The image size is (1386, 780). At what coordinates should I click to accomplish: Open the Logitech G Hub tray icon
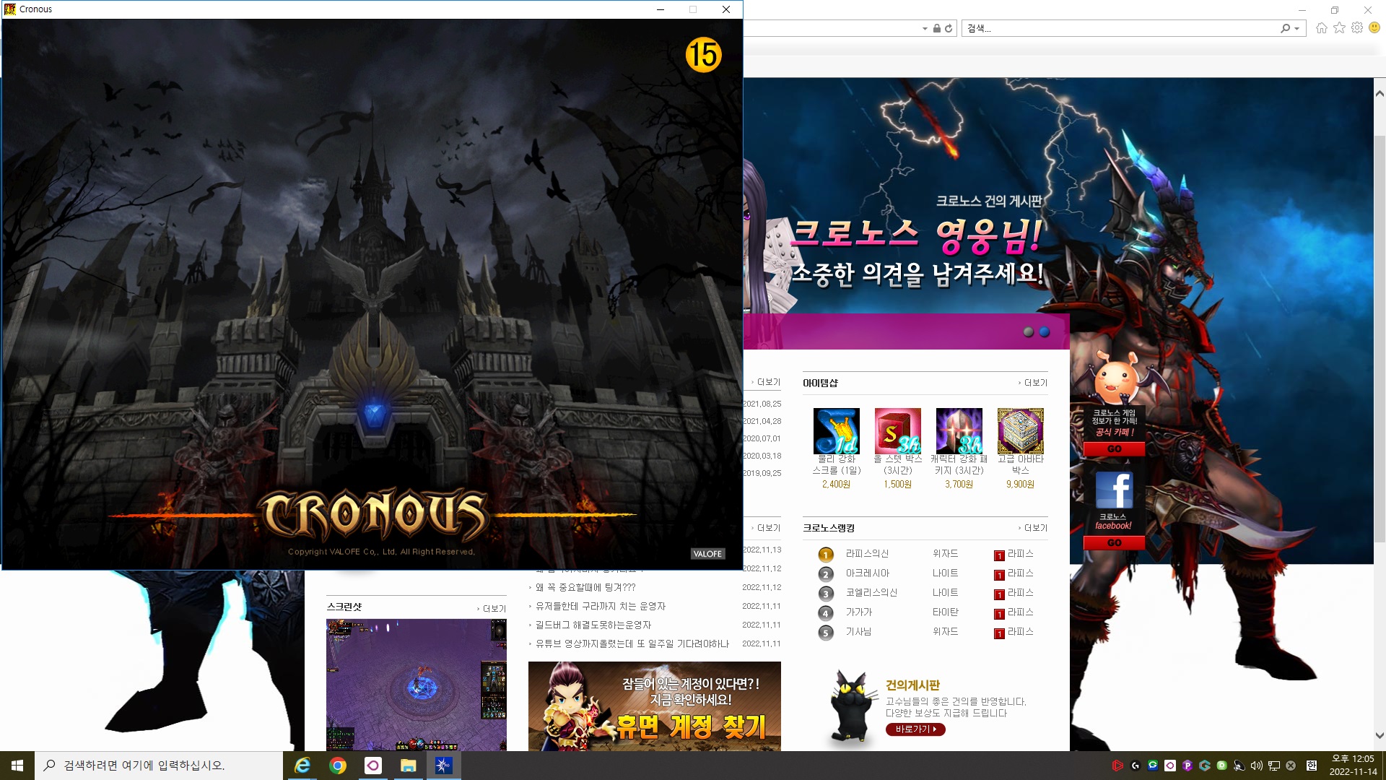point(1135,766)
